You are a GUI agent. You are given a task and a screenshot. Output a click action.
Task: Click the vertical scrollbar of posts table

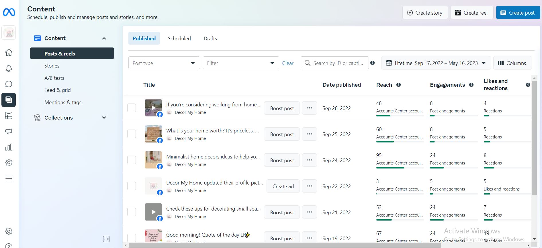tap(534, 137)
